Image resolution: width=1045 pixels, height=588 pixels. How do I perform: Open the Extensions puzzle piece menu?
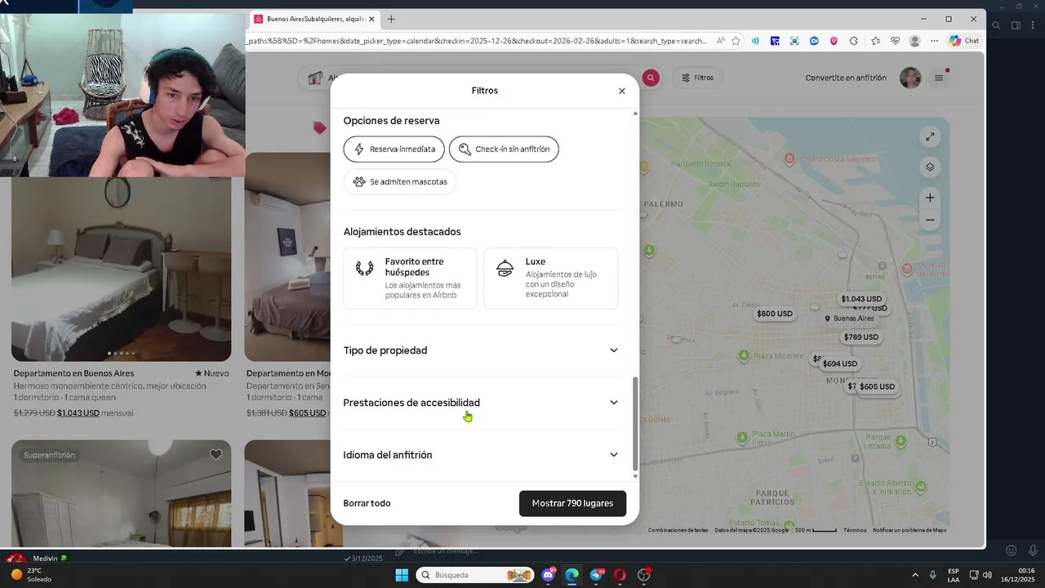(854, 41)
